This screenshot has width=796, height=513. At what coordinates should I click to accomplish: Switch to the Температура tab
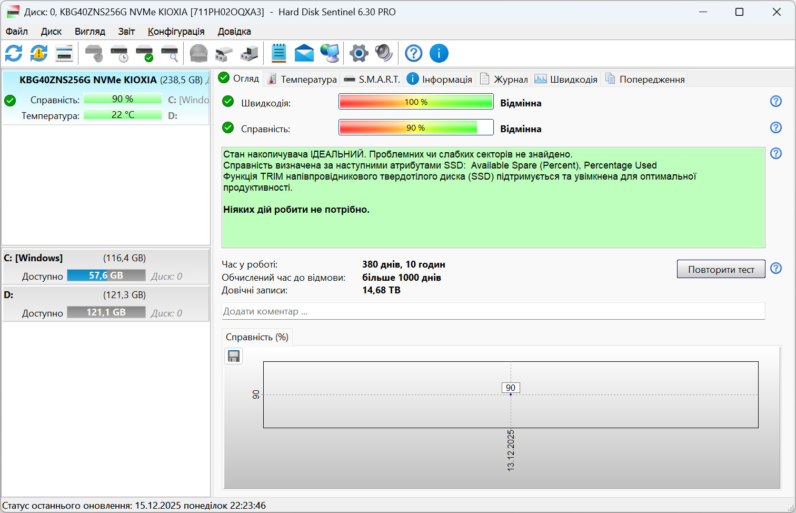[302, 79]
